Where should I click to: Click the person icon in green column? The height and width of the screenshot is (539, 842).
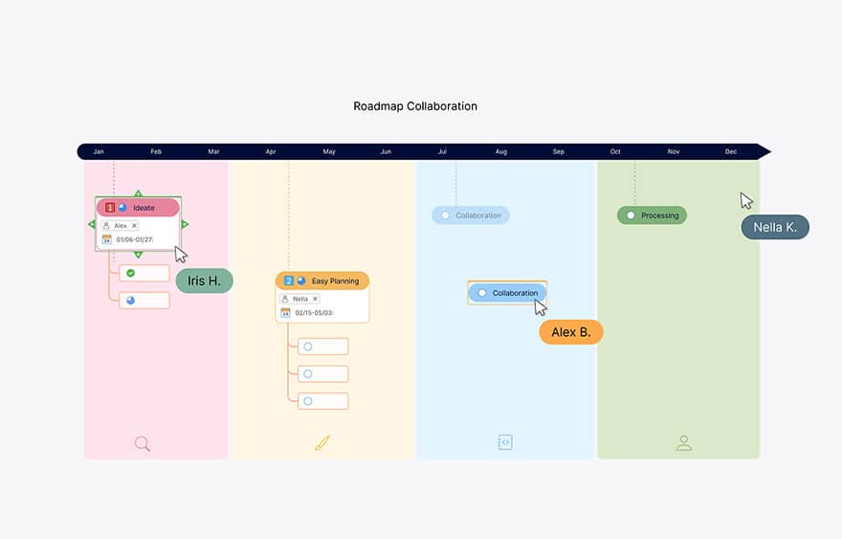click(683, 443)
